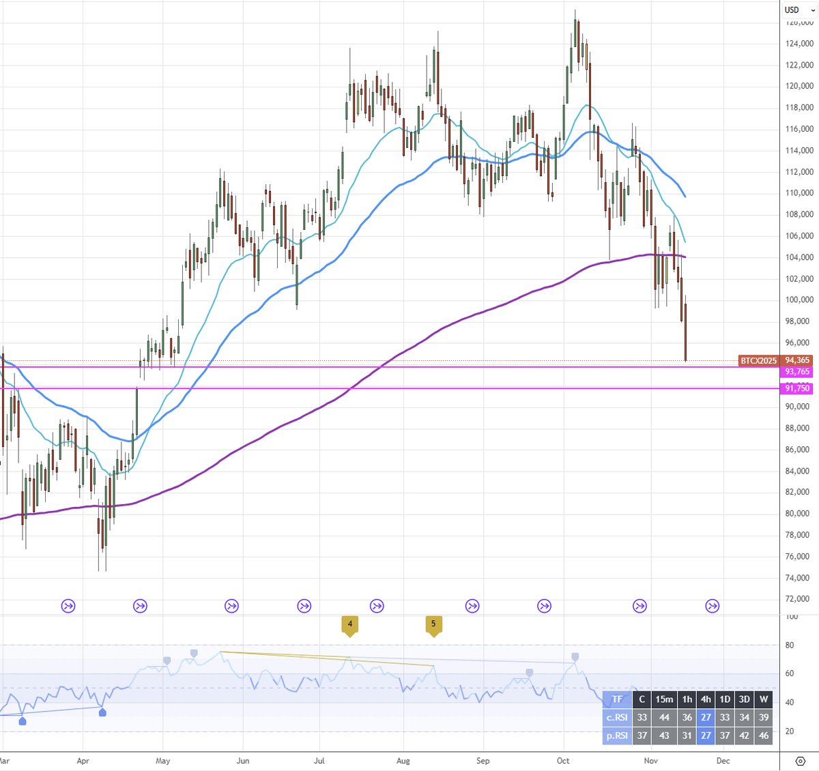Click the yellow marker labeled 4
The width and height of the screenshot is (819, 771).
[x=349, y=625]
